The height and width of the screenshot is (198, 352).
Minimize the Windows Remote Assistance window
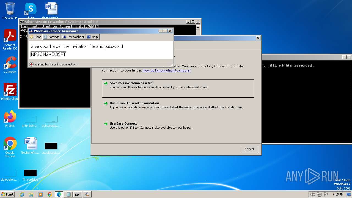(x=161, y=31)
